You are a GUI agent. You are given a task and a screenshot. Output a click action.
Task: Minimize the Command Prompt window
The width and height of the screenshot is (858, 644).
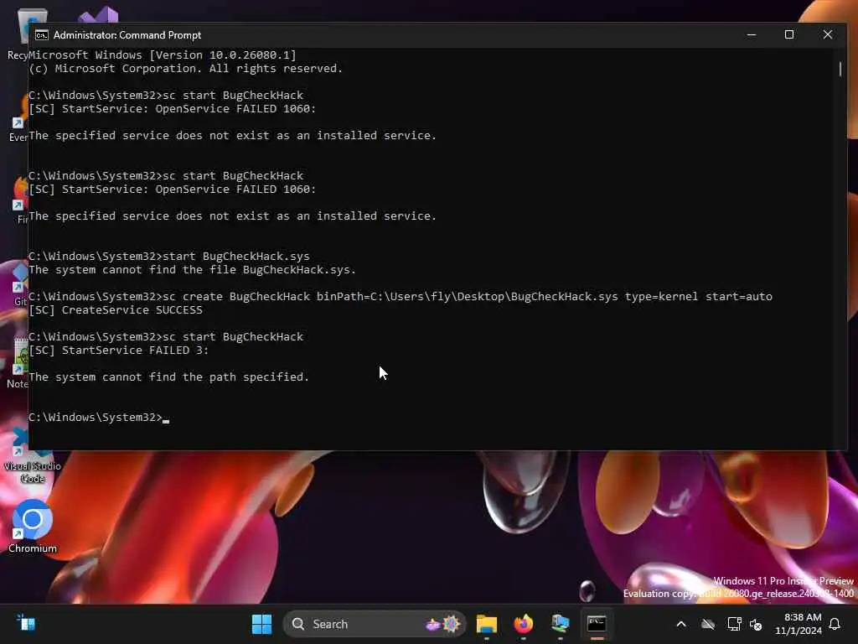[x=752, y=34]
